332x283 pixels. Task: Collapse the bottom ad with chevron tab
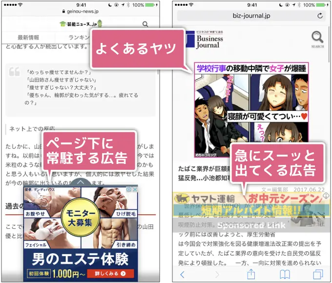point(80,182)
